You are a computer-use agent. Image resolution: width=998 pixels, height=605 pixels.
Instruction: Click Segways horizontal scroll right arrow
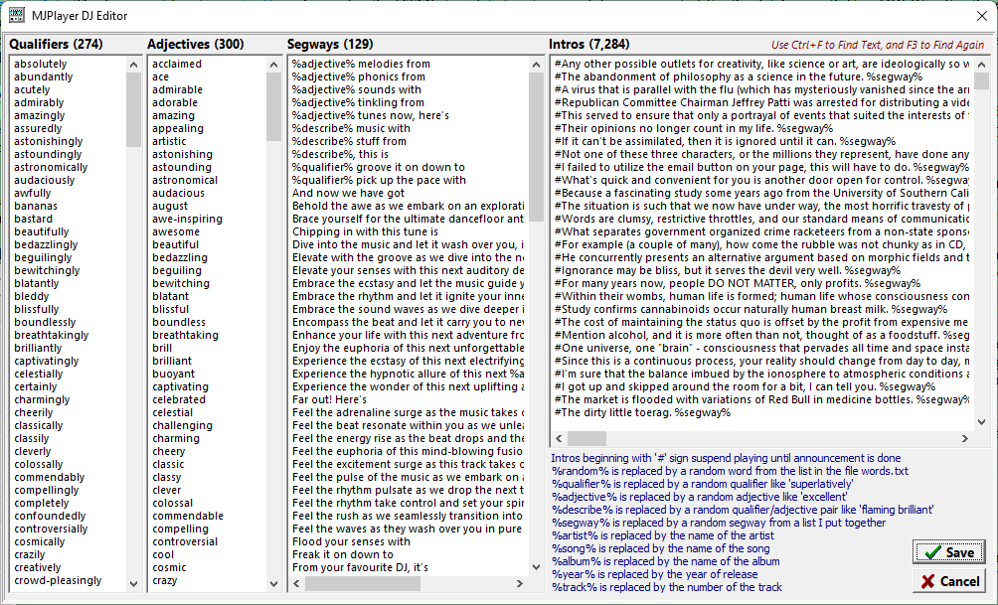pyautogui.click(x=519, y=583)
